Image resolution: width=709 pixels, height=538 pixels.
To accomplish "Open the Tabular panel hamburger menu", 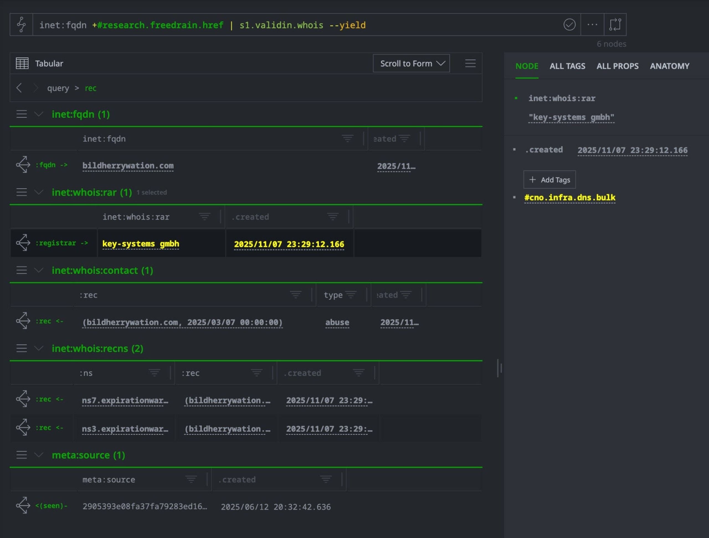I will [x=470, y=63].
